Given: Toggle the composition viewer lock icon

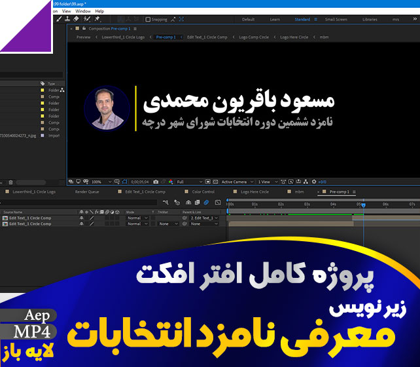Looking at the screenshot, I should point(84,28).
